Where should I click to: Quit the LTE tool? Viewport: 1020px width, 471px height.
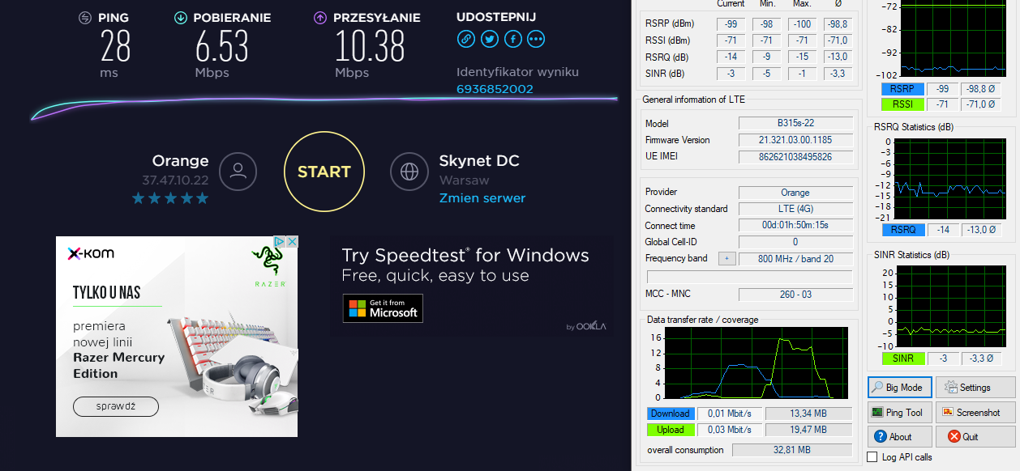click(x=975, y=436)
